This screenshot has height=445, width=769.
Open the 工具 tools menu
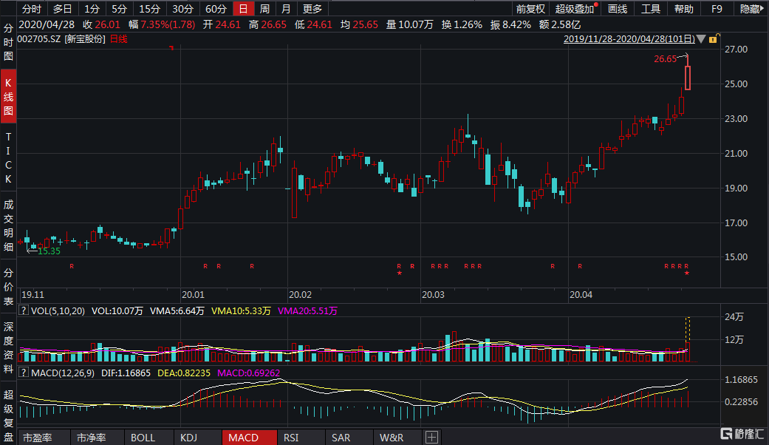pos(651,9)
